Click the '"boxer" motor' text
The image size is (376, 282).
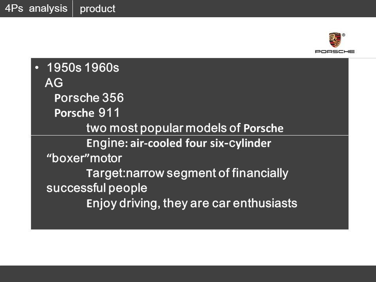click(84, 158)
